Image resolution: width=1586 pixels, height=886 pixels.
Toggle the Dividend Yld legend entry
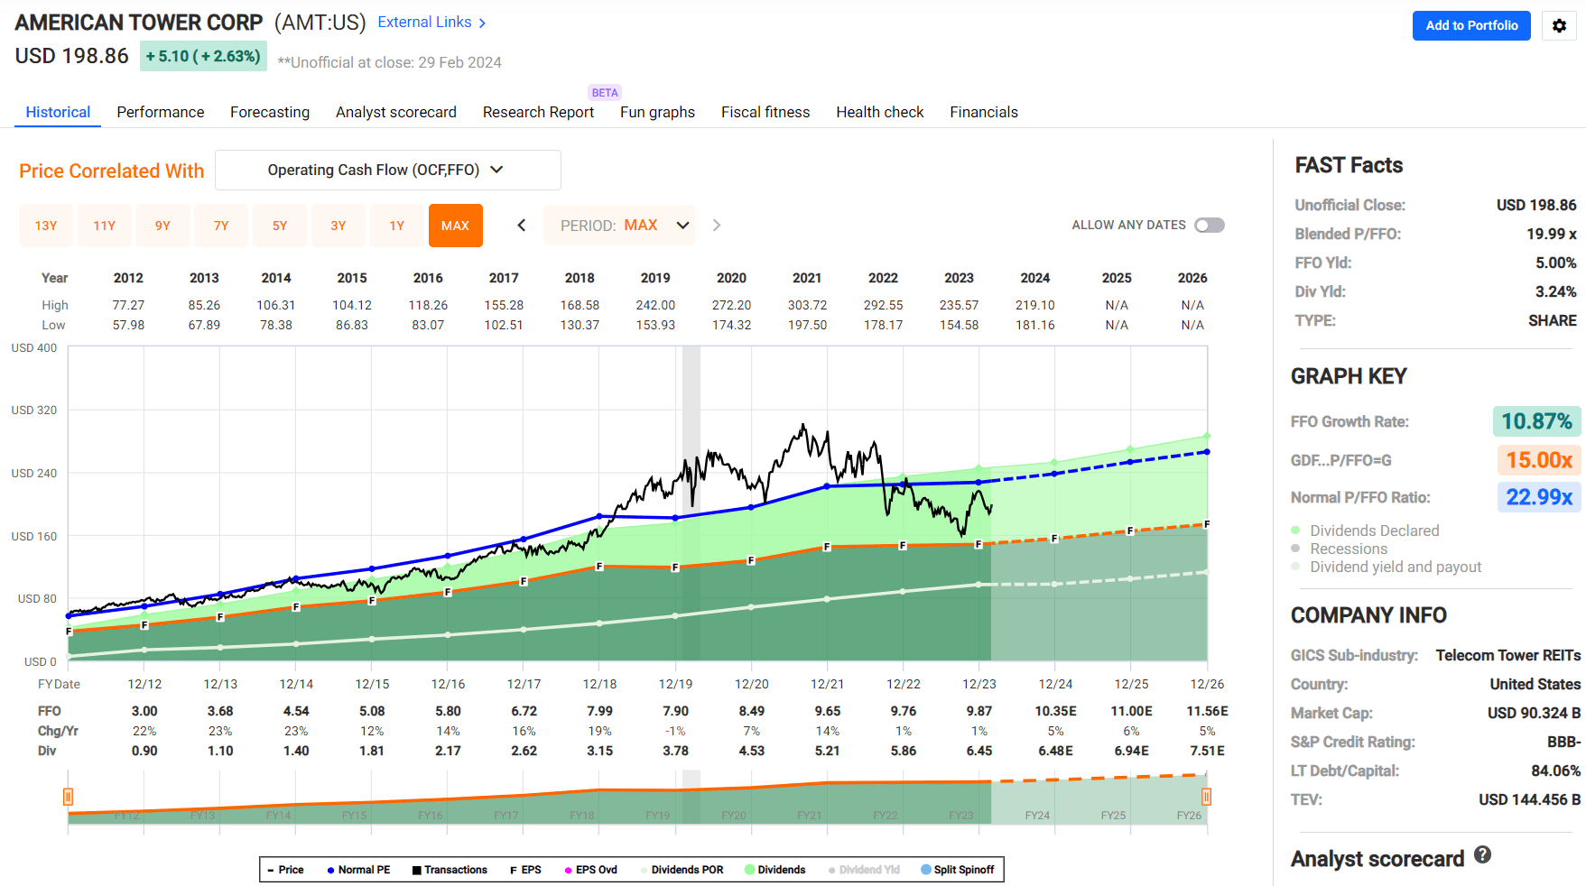(x=832, y=869)
